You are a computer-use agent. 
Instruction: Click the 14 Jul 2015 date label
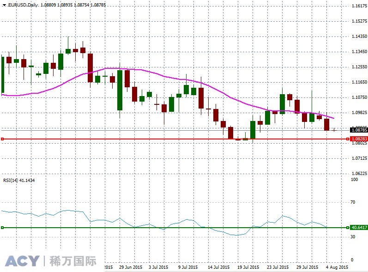(x=218, y=267)
